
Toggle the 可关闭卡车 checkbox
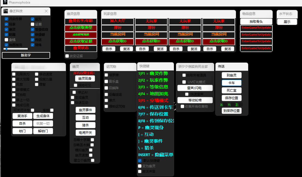(33, 110)
